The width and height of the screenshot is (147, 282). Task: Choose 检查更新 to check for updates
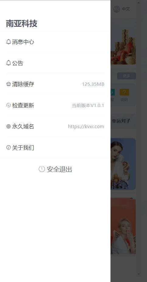[55, 105]
